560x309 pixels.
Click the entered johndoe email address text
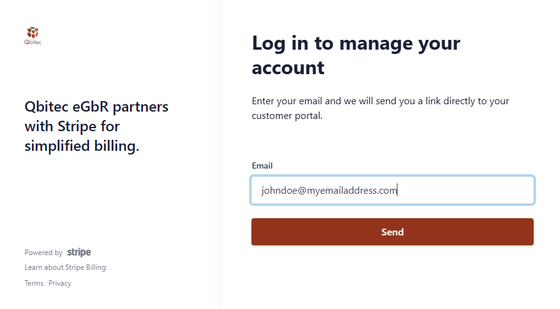click(329, 191)
